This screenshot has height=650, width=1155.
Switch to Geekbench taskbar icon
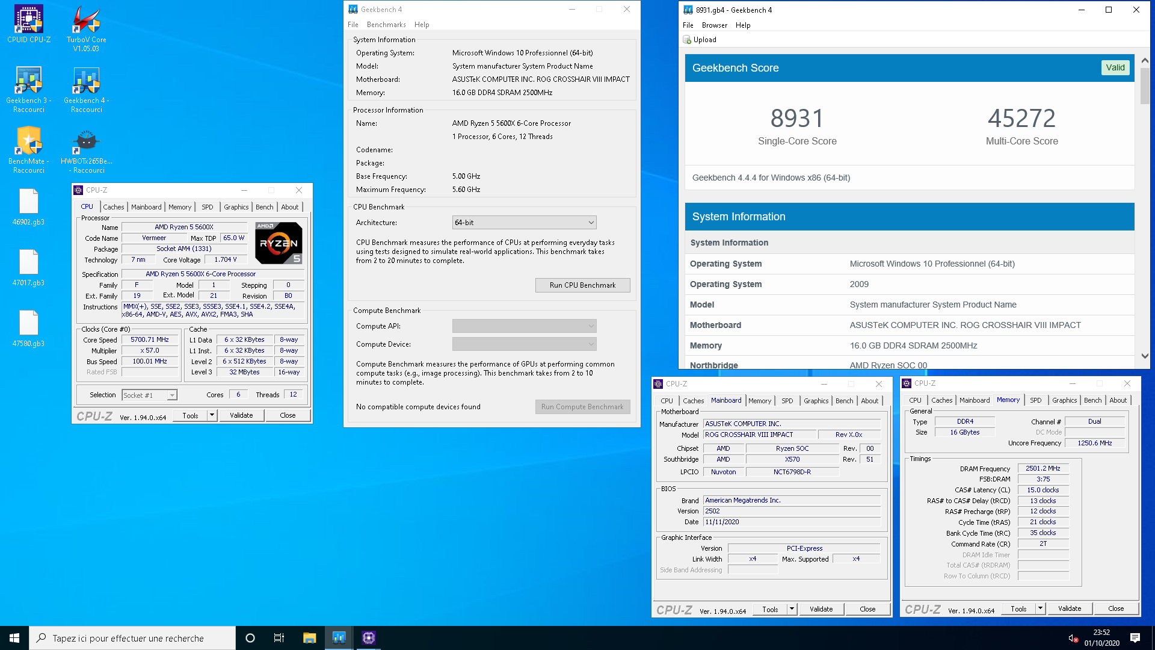click(339, 638)
